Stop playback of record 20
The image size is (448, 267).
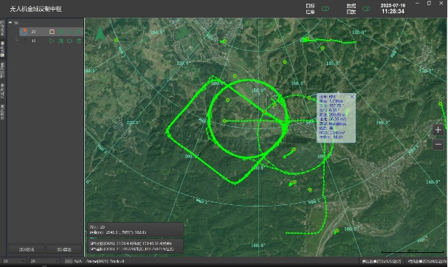pos(52,32)
